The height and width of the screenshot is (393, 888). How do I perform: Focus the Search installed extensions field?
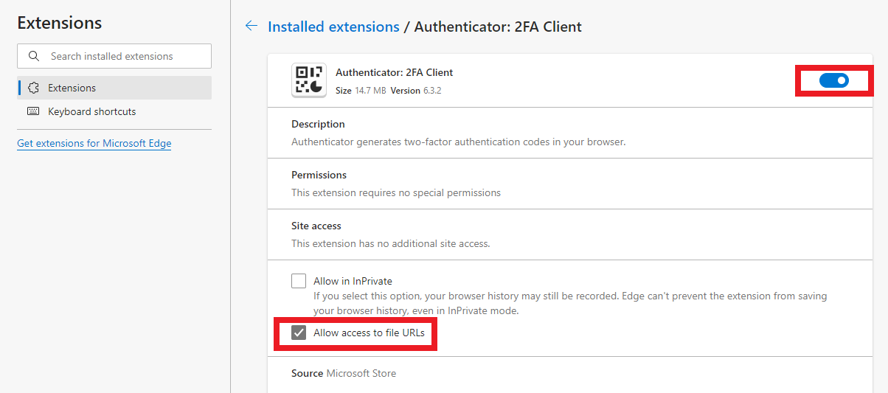[114, 56]
